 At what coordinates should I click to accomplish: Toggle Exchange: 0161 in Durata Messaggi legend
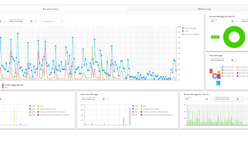pyautogui.click(x=228, y=70)
